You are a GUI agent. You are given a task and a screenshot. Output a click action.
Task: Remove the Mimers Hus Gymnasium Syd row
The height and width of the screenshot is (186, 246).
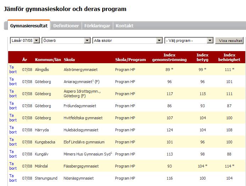click(x=13, y=154)
